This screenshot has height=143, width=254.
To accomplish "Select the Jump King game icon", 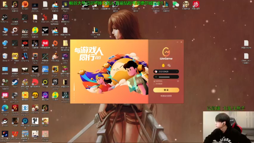I will coord(25,57).
